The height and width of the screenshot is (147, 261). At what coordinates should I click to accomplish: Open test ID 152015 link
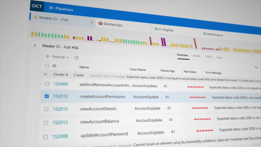pyautogui.click(x=60, y=109)
